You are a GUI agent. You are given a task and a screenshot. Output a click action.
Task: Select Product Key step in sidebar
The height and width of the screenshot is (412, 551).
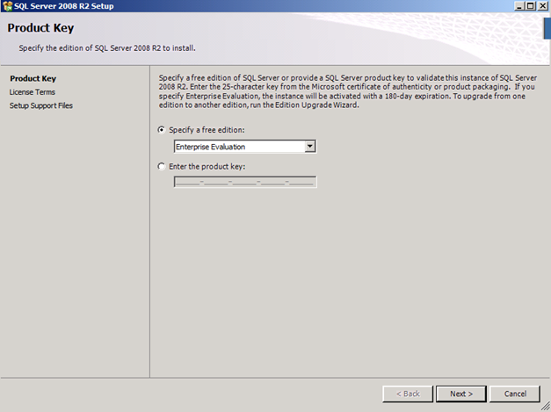point(33,78)
